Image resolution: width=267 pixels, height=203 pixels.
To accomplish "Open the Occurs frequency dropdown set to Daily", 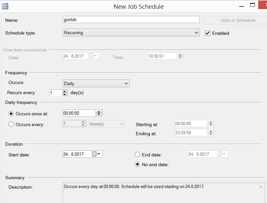I will tap(96, 83).
